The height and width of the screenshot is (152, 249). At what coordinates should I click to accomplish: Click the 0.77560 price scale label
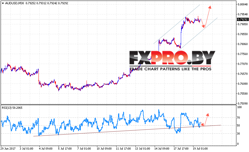tap(243, 54)
